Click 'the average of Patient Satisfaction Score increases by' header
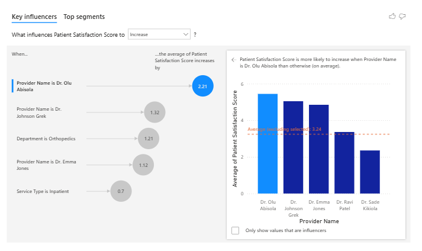The height and width of the screenshot is (251, 422). [x=185, y=61]
